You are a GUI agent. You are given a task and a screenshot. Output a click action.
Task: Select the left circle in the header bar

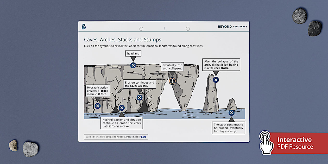(x=141, y=29)
